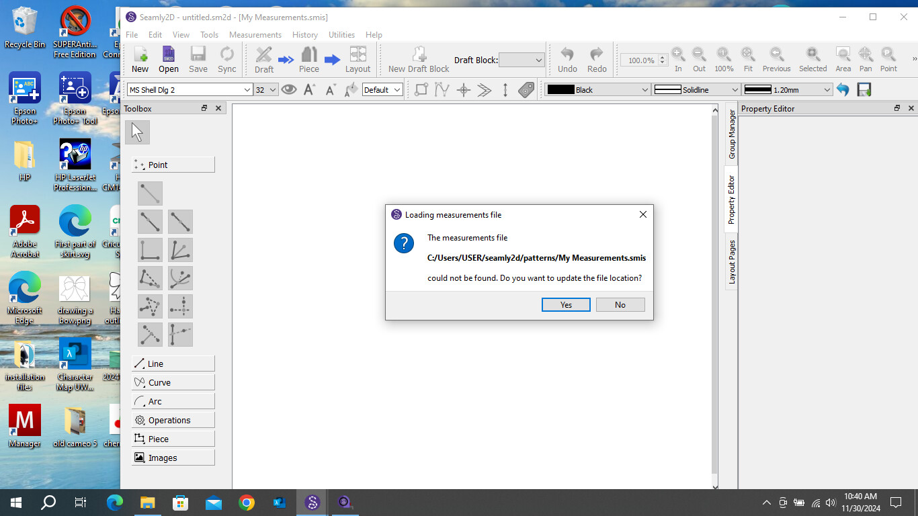Open the Measurements menu
This screenshot has height=516, width=918.
pyautogui.click(x=255, y=35)
